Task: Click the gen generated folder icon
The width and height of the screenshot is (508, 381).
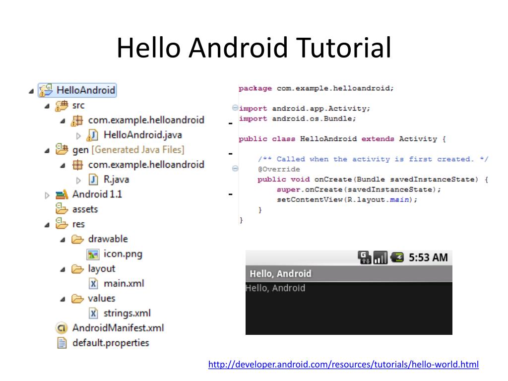Action: [x=62, y=149]
